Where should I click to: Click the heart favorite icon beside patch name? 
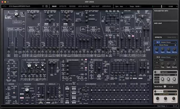point(43,6)
